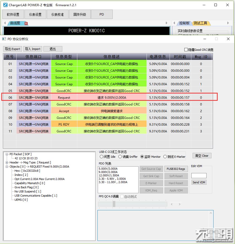Click the 退出 button

coord(53,49)
